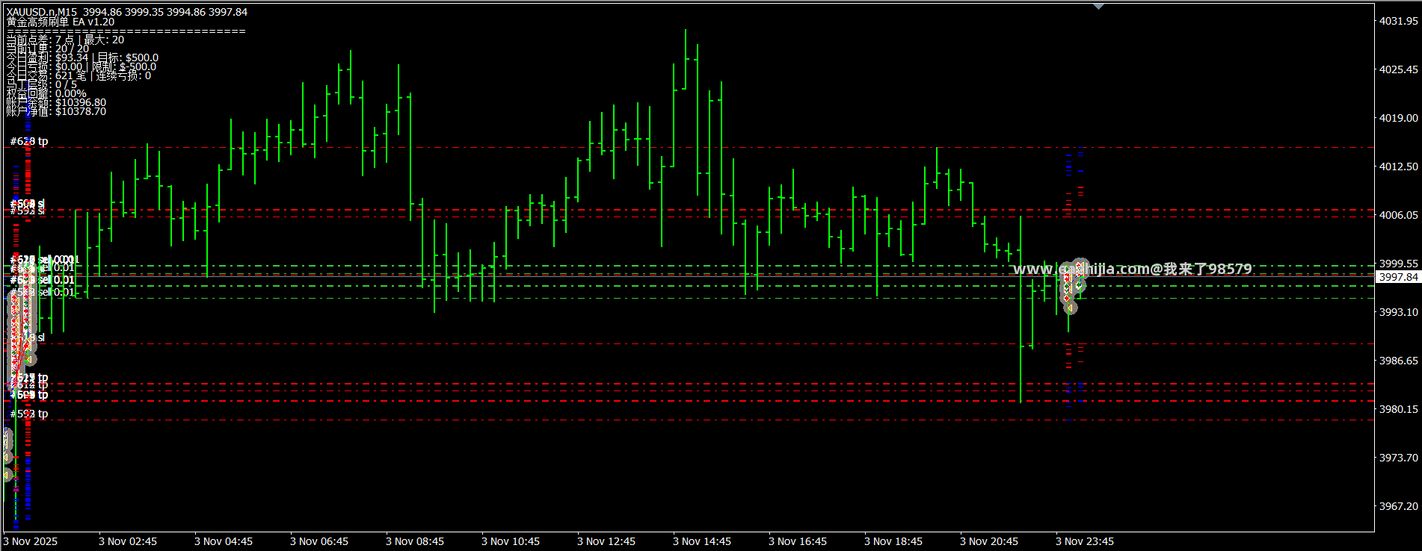The width and height of the screenshot is (1422, 551).
Task: Click the '3 Nov 08:45' time label
Action: pyautogui.click(x=415, y=541)
